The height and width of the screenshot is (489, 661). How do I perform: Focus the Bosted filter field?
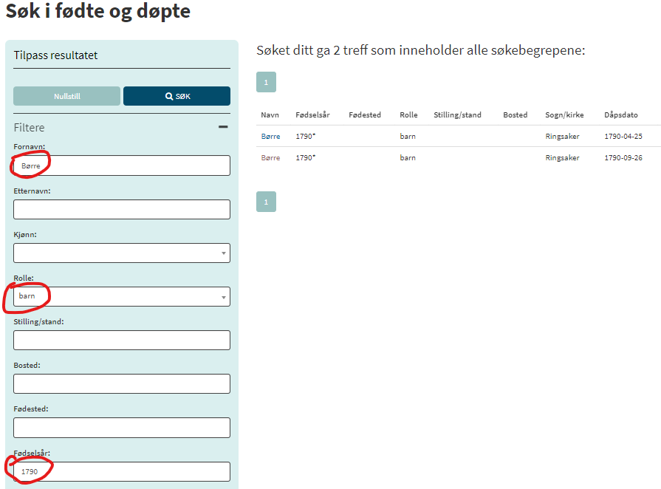[122, 384]
